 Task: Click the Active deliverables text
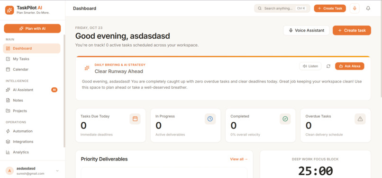pyautogui.click(x=170, y=135)
